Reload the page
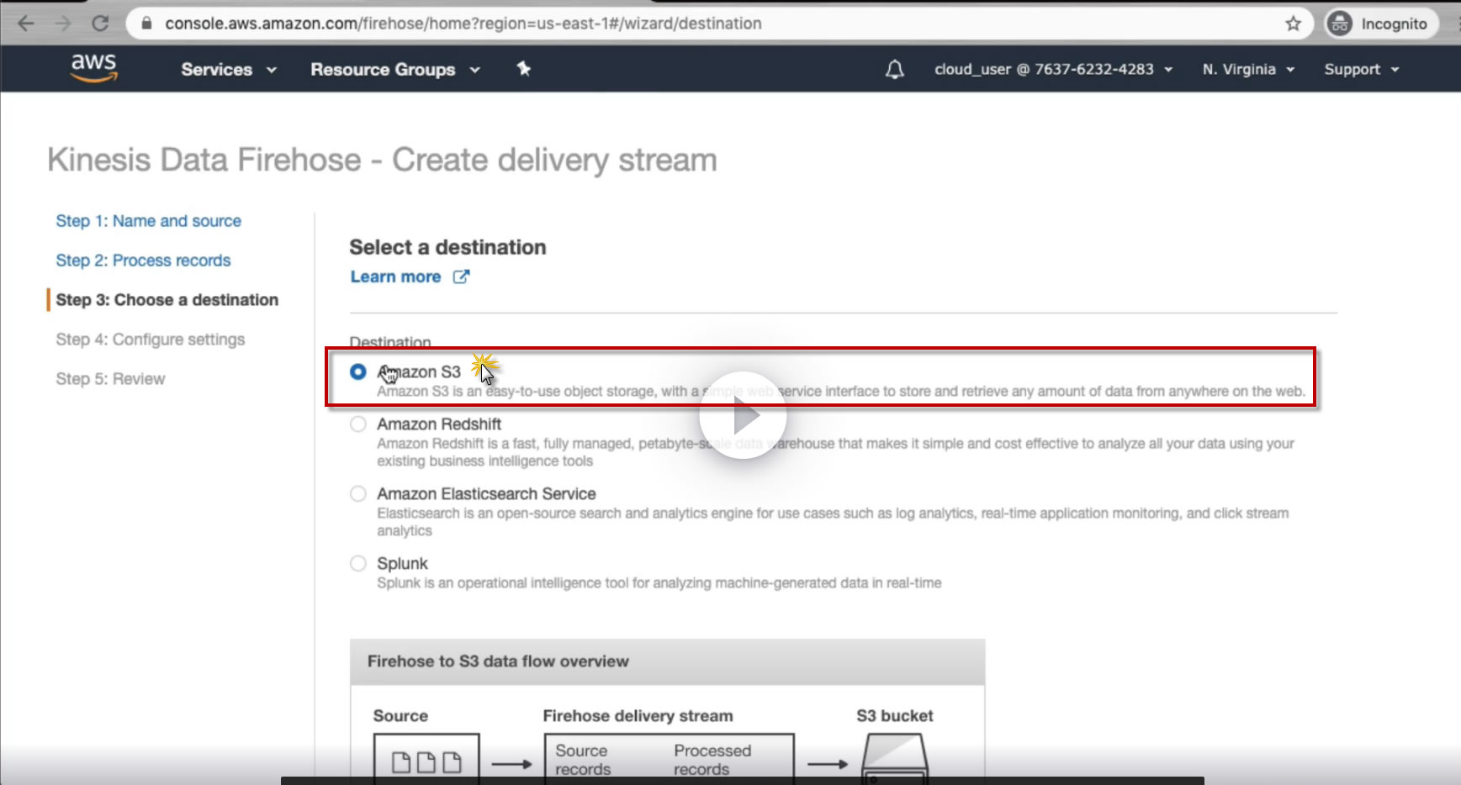 100,24
